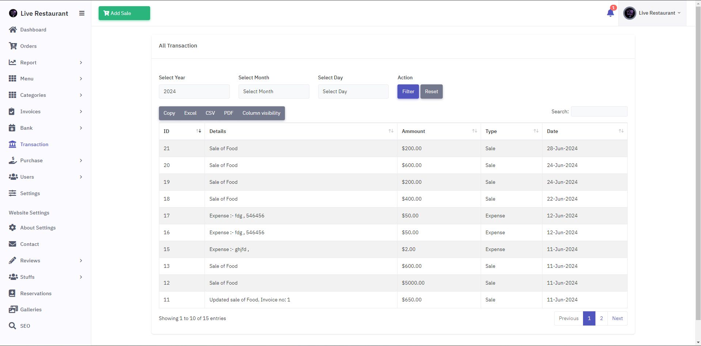Open Column visibility menu

click(x=261, y=113)
